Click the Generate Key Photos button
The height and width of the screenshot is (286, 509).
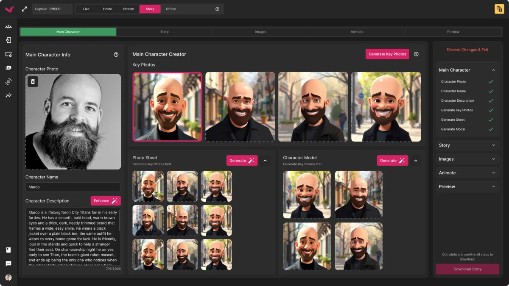pos(387,54)
